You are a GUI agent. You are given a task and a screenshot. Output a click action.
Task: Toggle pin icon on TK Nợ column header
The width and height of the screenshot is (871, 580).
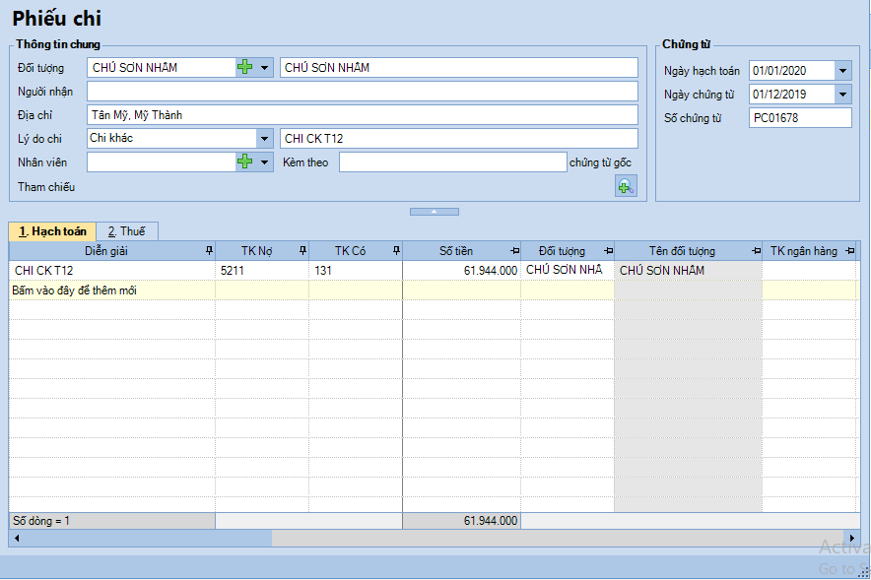tap(301, 251)
